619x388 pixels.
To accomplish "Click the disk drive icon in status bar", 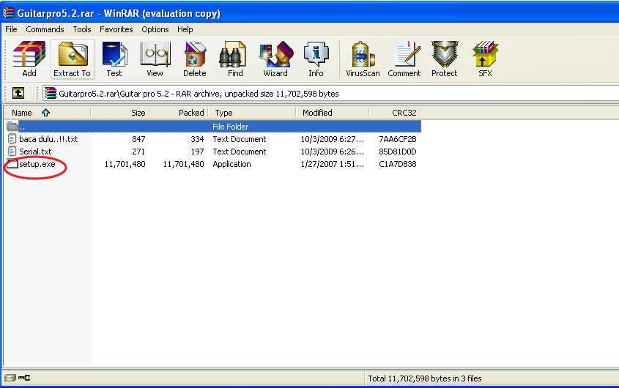I will point(10,378).
